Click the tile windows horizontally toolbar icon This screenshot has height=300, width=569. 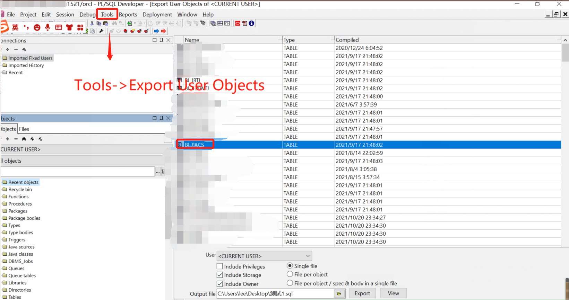pos(220,23)
